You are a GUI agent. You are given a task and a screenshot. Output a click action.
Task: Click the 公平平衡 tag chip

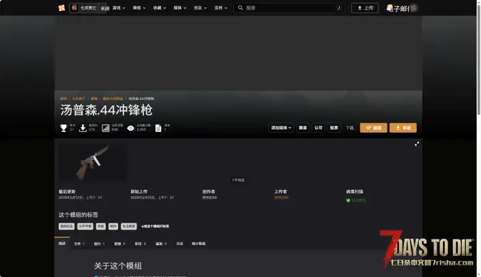click(85, 226)
